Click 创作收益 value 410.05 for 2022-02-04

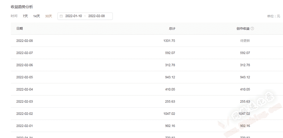[245, 89]
